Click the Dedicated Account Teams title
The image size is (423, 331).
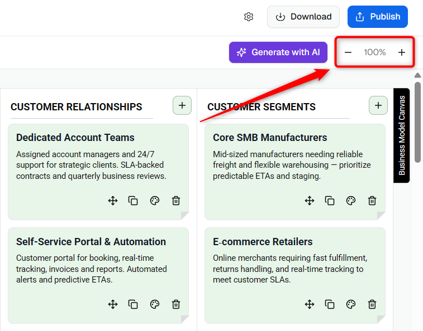pos(75,138)
